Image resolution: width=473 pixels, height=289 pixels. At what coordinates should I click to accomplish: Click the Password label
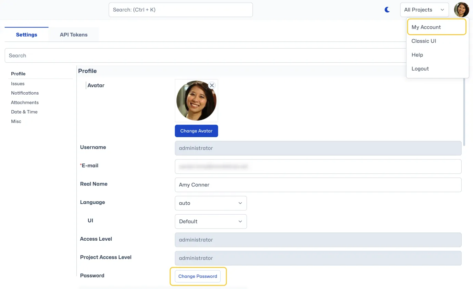(x=92, y=276)
